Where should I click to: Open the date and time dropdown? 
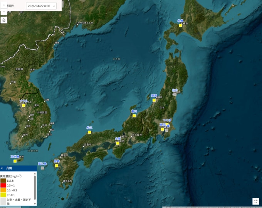click(x=42, y=6)
